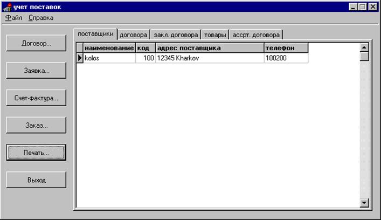The width and height of the screenshot is (381, 220).
Task: Open the ассрт. договора tab
Action: [256, 35]
